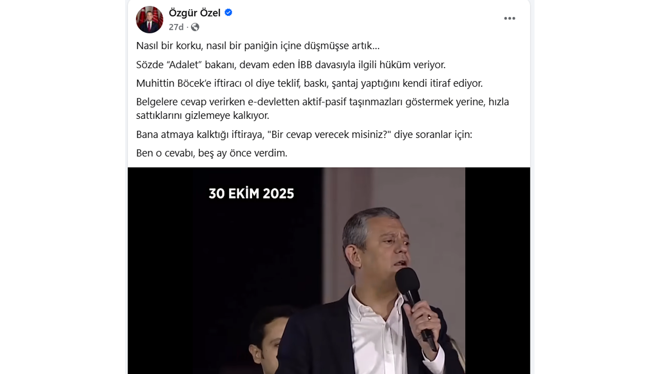Click the sentence about 'Adalet' bakanı
The width and height of the screenshot is (656, 374).
[291, 65]
